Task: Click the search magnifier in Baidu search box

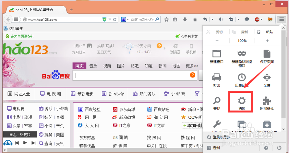Action: click(157, 19)
